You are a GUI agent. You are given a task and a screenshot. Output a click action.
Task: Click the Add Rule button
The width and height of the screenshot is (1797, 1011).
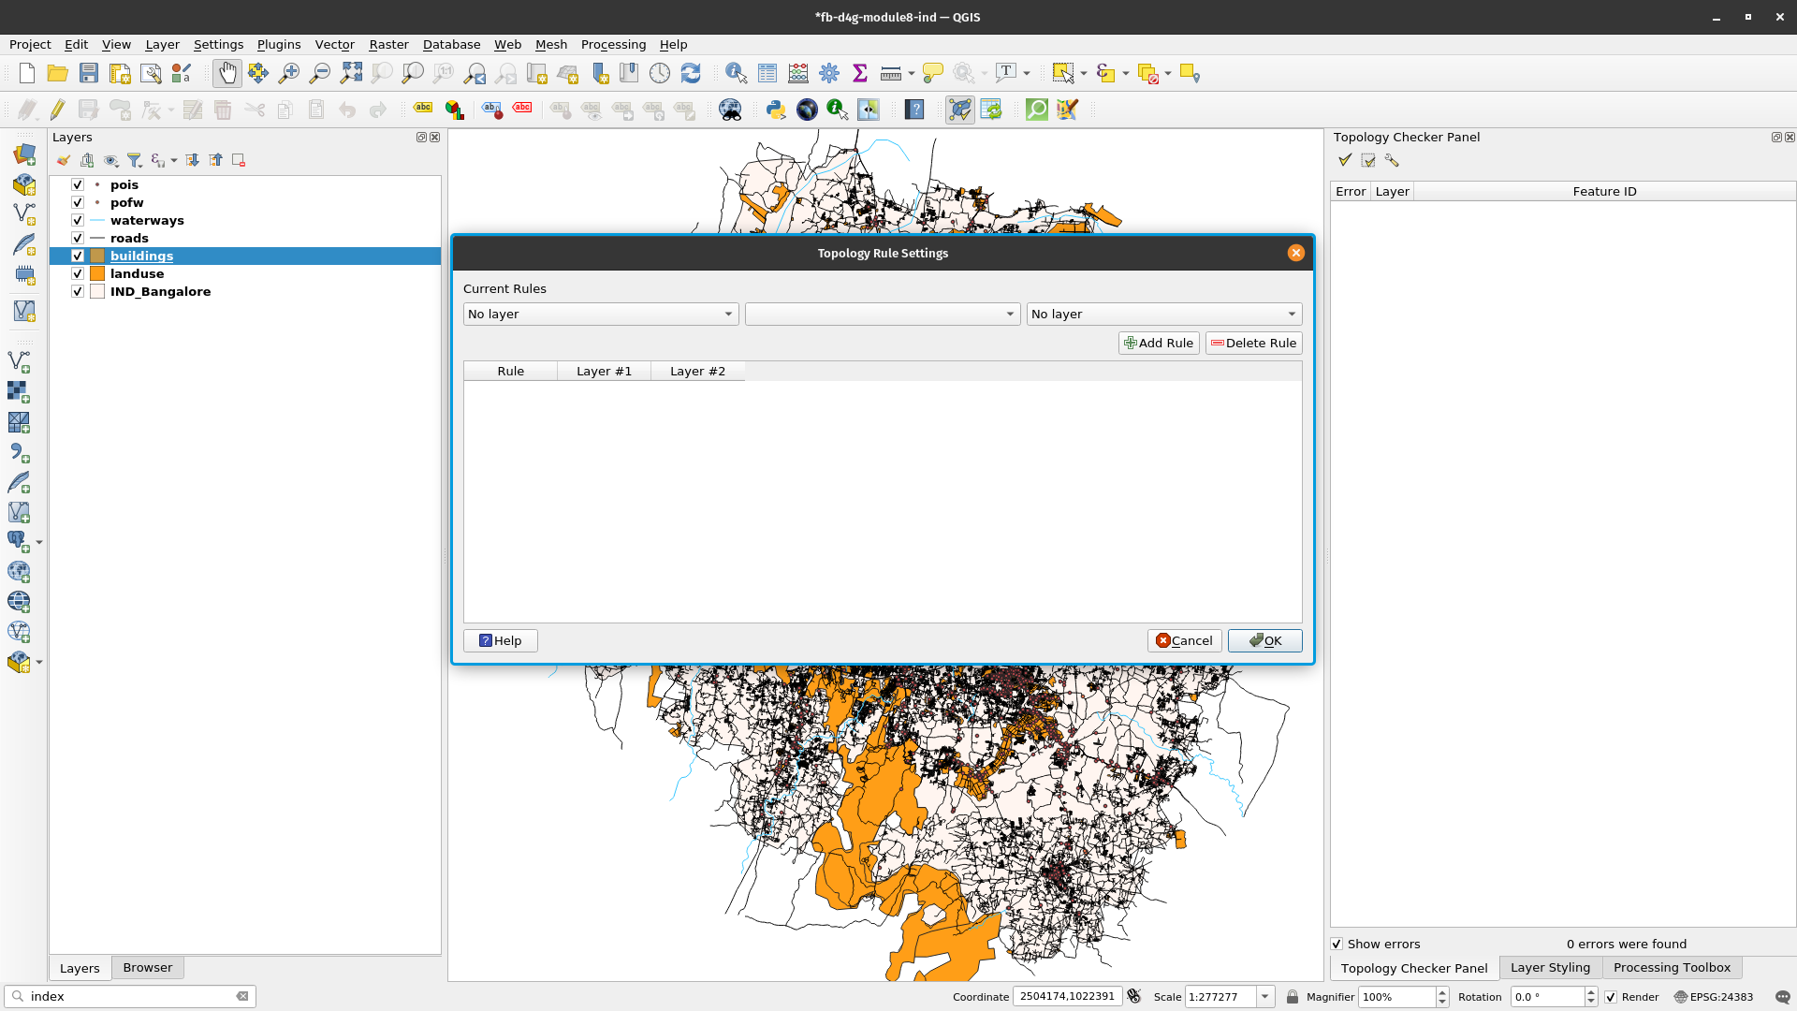click(1159, 343)
